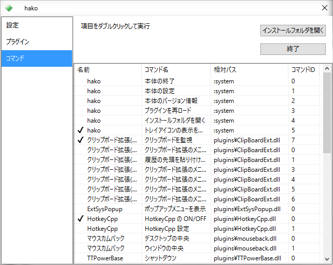Toggle checkmark on クリップボードを監視 row
Viewport: 333px width, 265px height.
point(80,140)
